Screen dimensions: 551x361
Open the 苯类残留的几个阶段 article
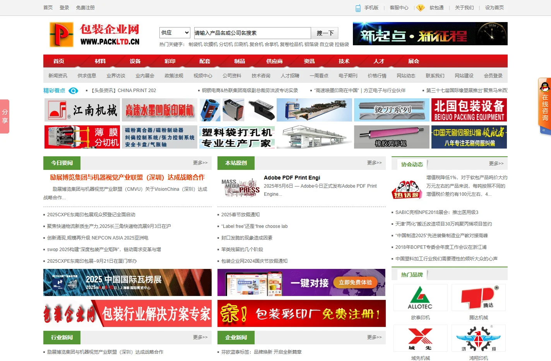click(242, 250)
